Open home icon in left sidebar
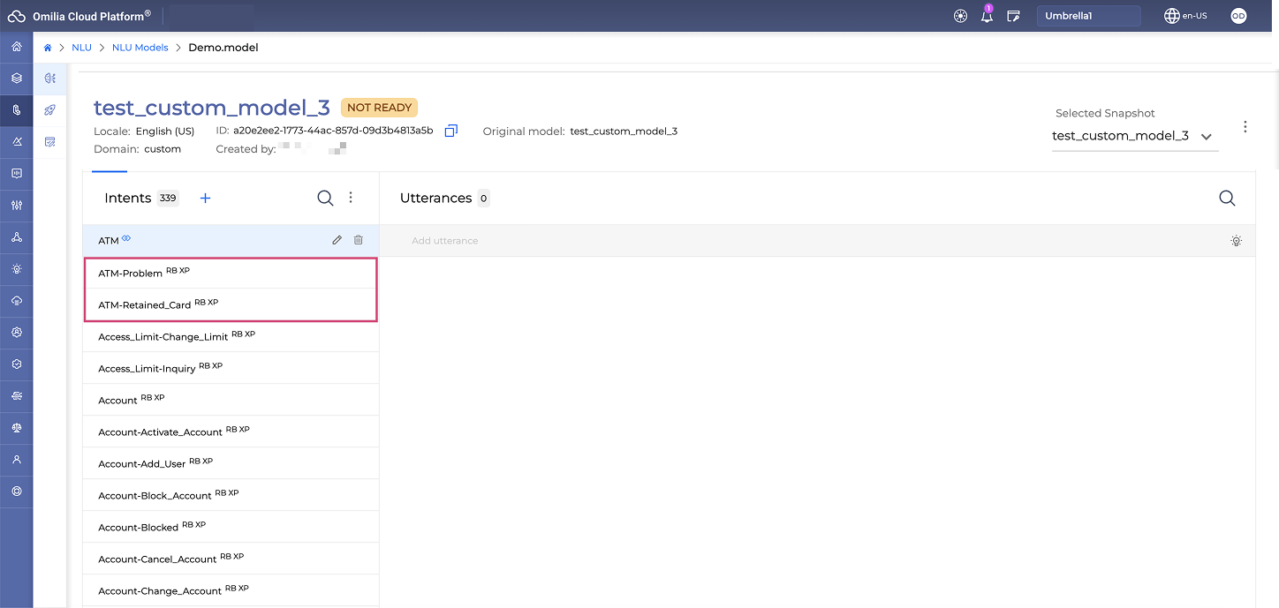Viewport: 1279px width, 608px height. click(x=16, y=47)
